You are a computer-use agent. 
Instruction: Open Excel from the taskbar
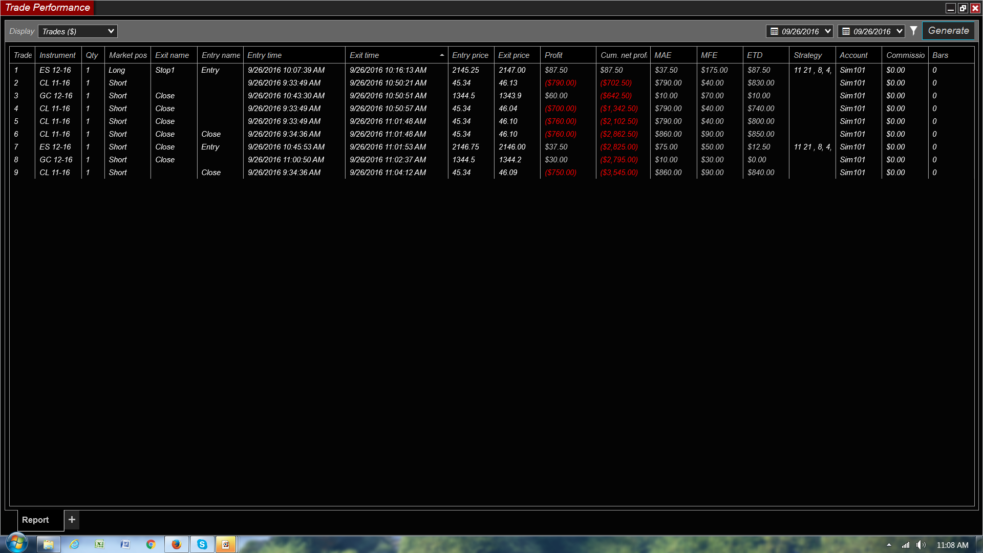(x=99, y=544)
